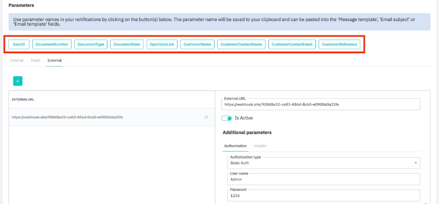439x204 pixels.
Task: Copy the DocumentType parameter
Action: [90, 45]
